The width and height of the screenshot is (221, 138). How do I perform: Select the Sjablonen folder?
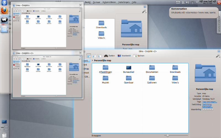point(152,80)
